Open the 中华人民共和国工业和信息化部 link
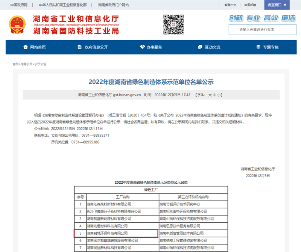 tap(63, 5)
